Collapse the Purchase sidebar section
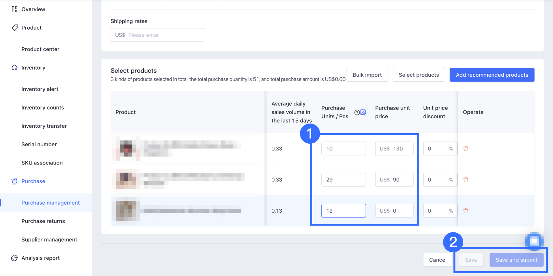 (33, 181)
